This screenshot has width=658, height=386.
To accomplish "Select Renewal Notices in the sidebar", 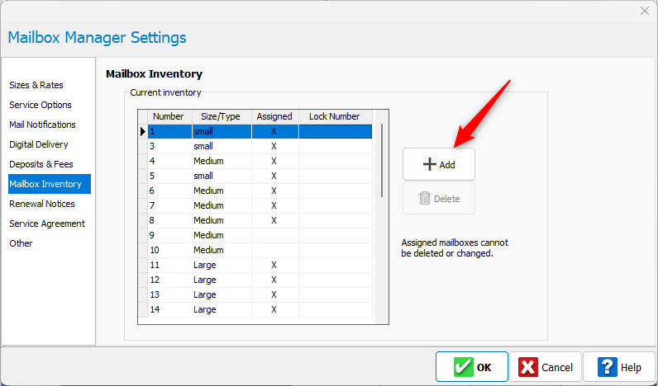I will click(x=42, y=204).
